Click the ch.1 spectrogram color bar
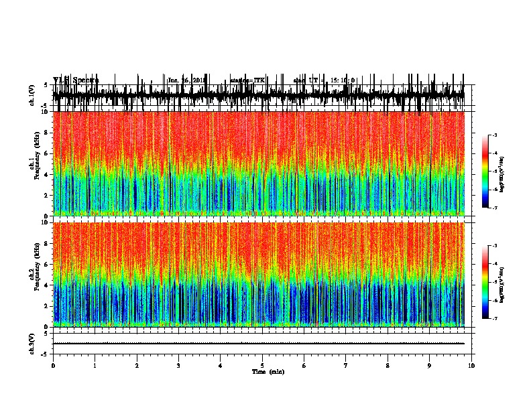Image resolution: width=531 pixels, height=410 pixels. (x=485, y=172)
